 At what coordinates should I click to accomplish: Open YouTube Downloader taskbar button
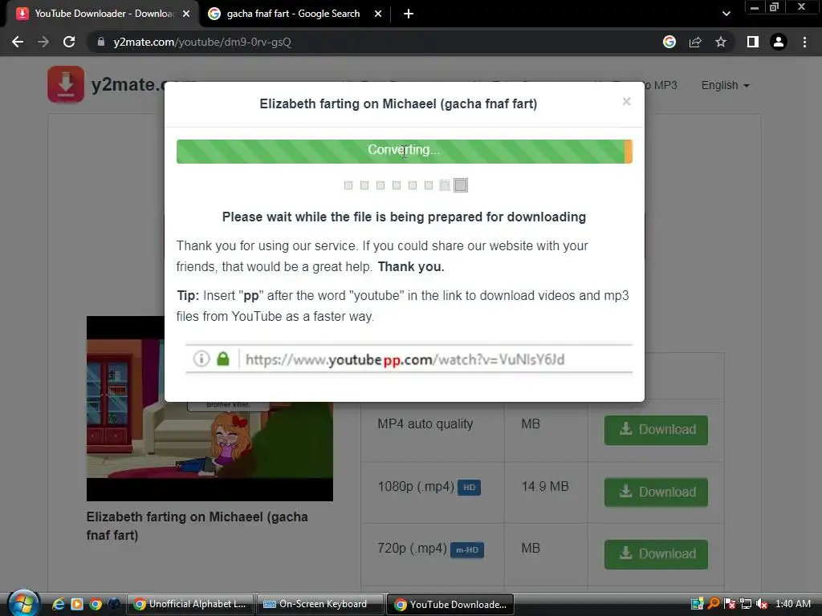[x=450, y=604]
